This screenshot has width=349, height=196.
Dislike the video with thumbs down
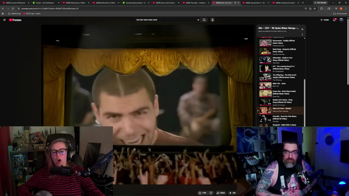click(211, 193)
